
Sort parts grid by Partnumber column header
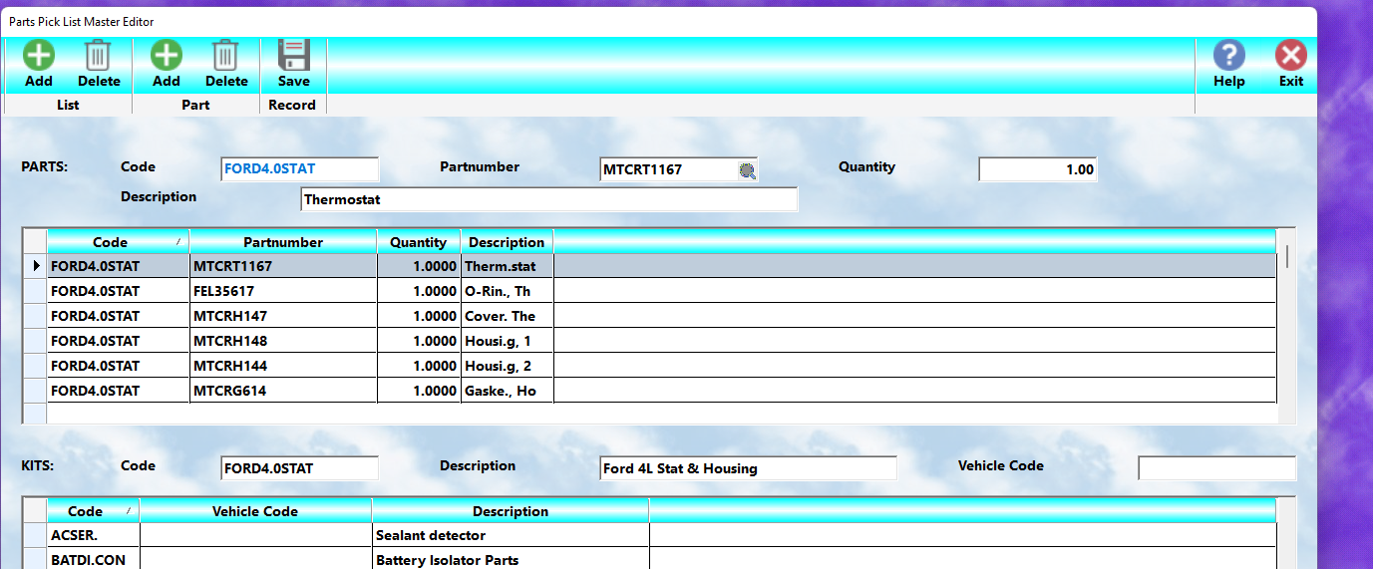[x=283, y=242]
